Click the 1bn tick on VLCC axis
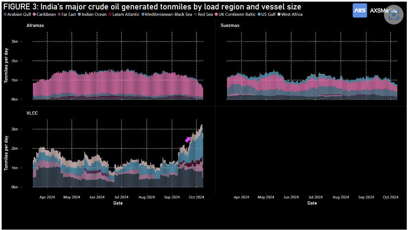 15,168
